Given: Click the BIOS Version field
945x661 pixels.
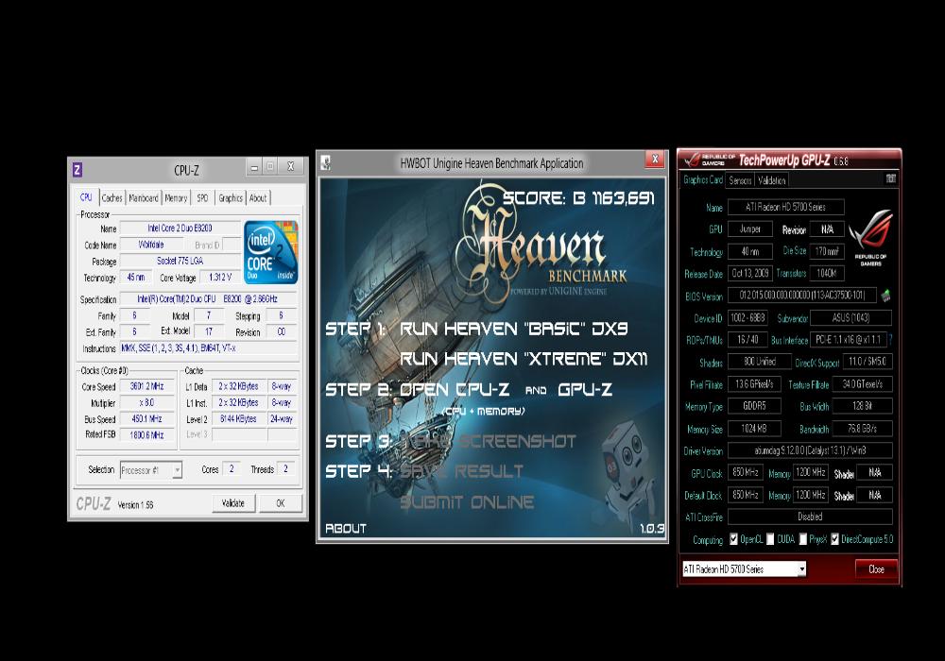Looking at the screenshot, I should tap(802, 296).
